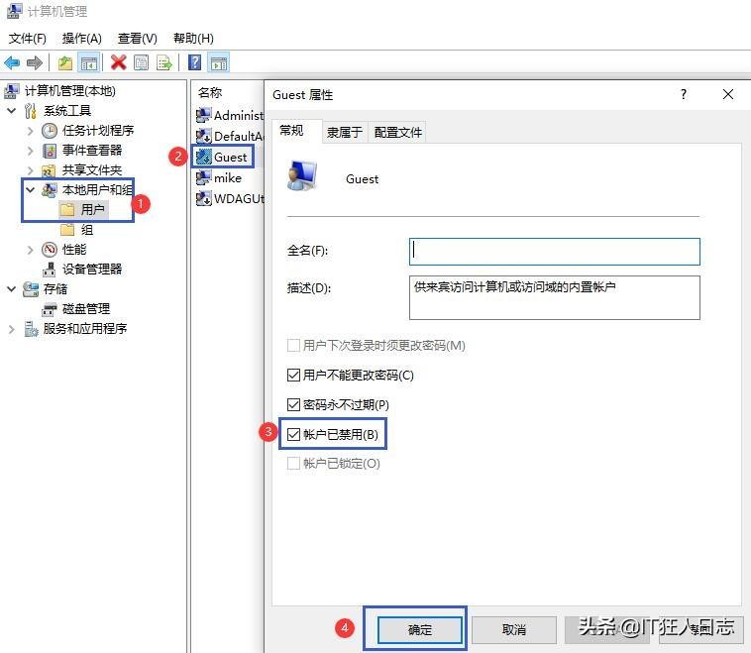Viewport: 751px width, 653px height.
Task: Select the 用户 folder in tree
Action: click(x=84, y=209)
